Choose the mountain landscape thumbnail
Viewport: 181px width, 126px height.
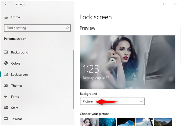[x=163, y=122]
